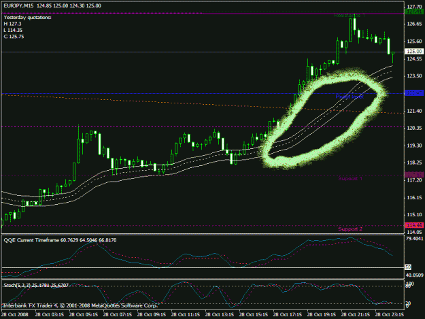Click the 40.0509 QQE scale value
This screenshot has width=425, height=319.
coord(414,275)
